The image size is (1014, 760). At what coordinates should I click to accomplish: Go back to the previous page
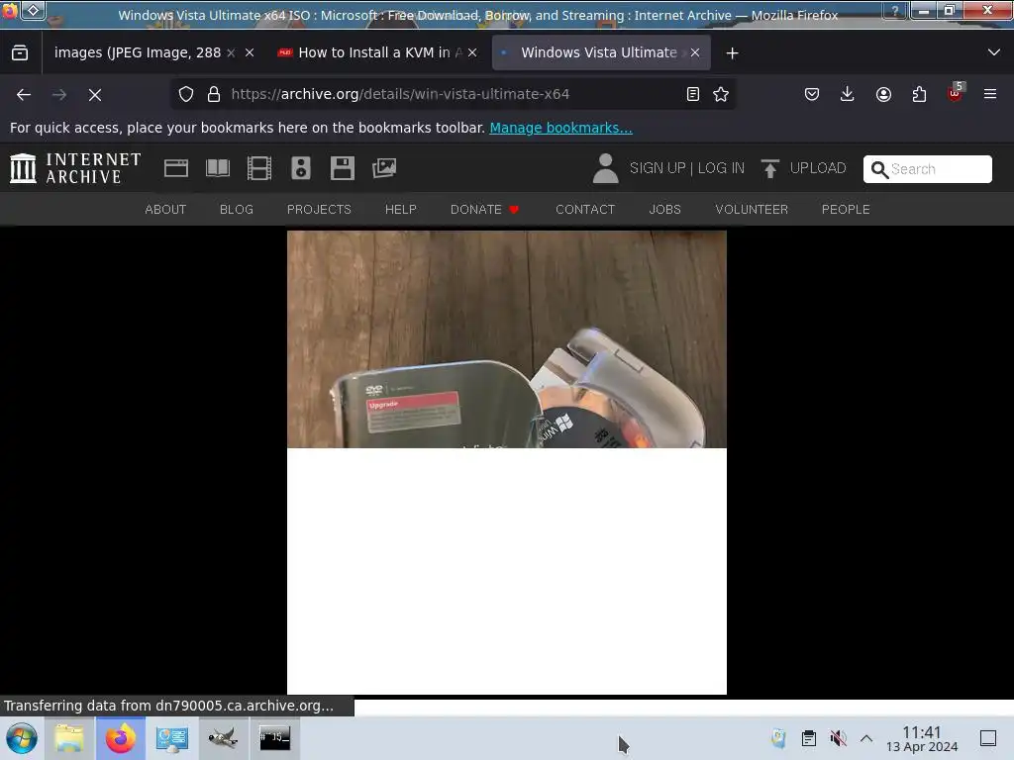coord(24,95)
